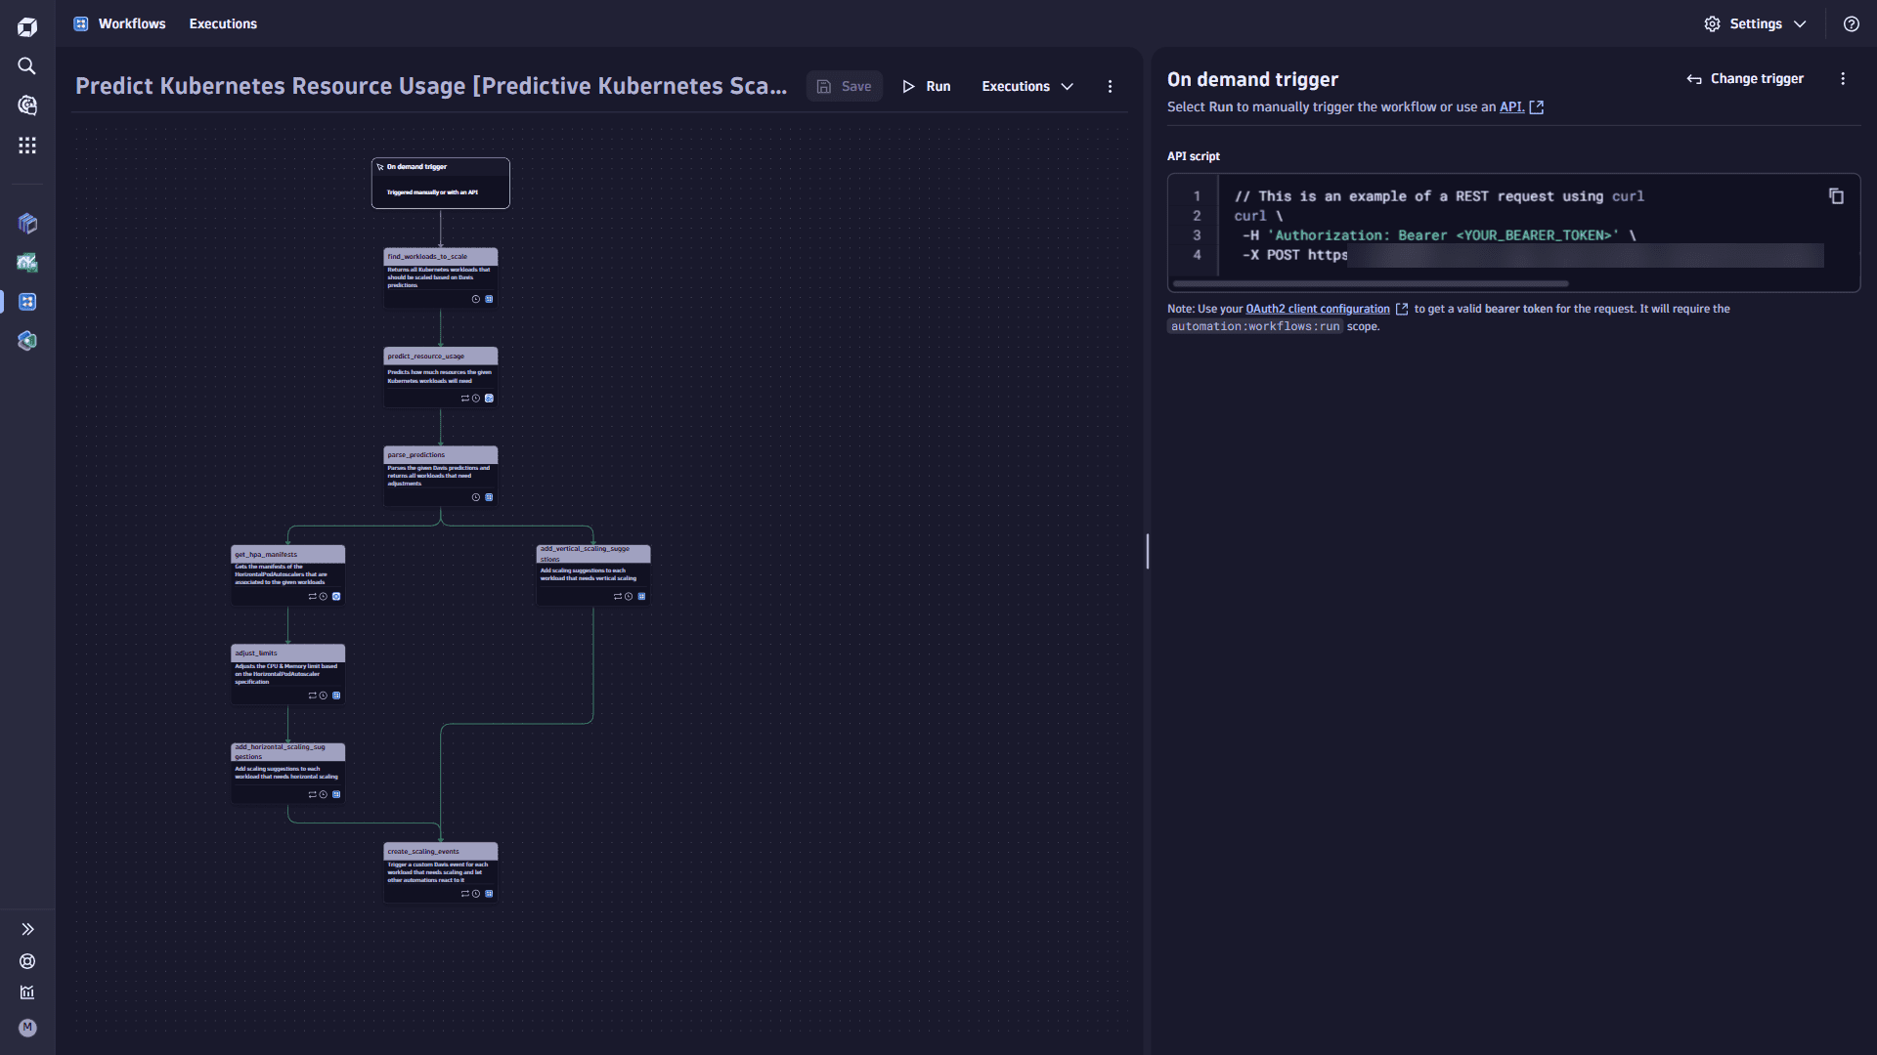Open the Settings dropdown
The width and height of the screenshot is (1877, 1055).
[x=1755, y=23]
